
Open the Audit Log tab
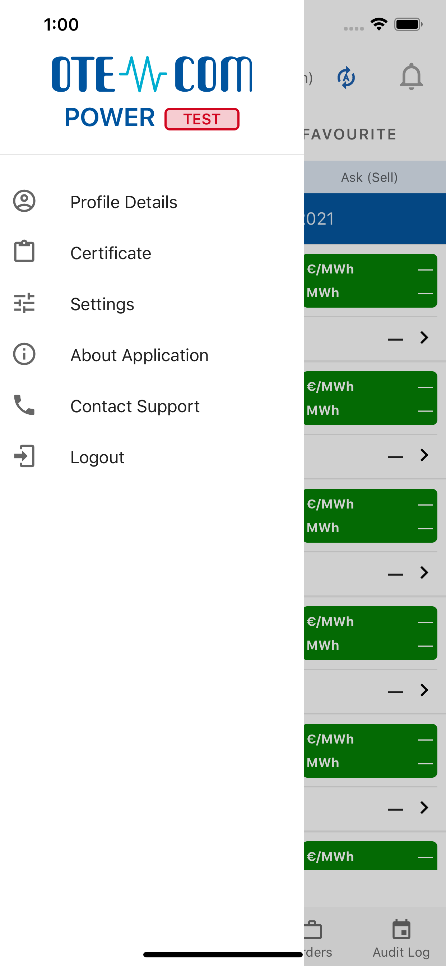pos(401,939)
